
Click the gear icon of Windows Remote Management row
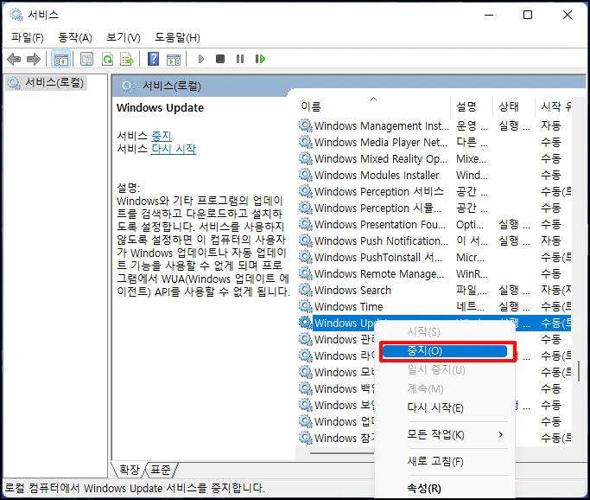pyautogui.click(x=306, y=273)
